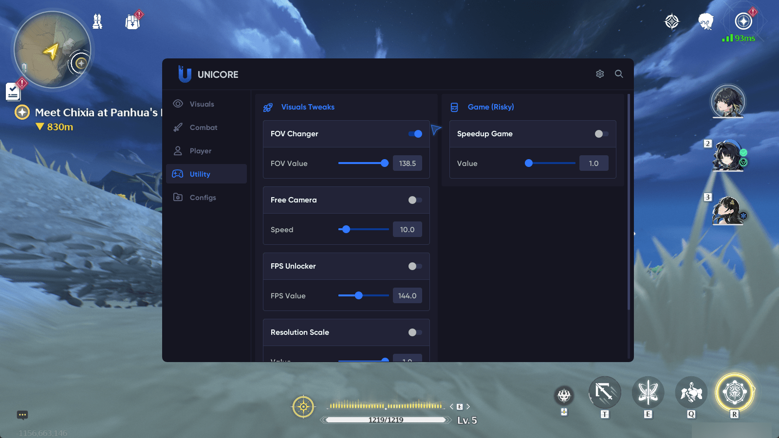This screenshot has width=779, height=438.
Task: Open the chat bubble icon
Action: pyautogui.click(x=22, y=415)
